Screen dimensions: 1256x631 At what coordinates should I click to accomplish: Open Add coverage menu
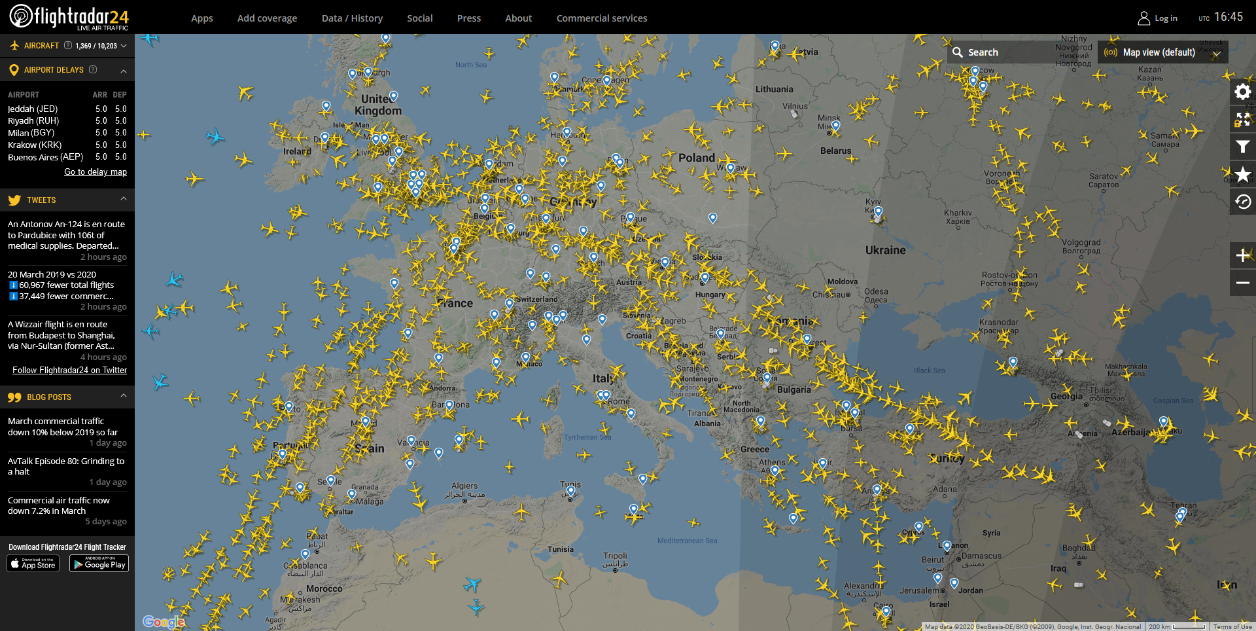[x=267, y=18]
